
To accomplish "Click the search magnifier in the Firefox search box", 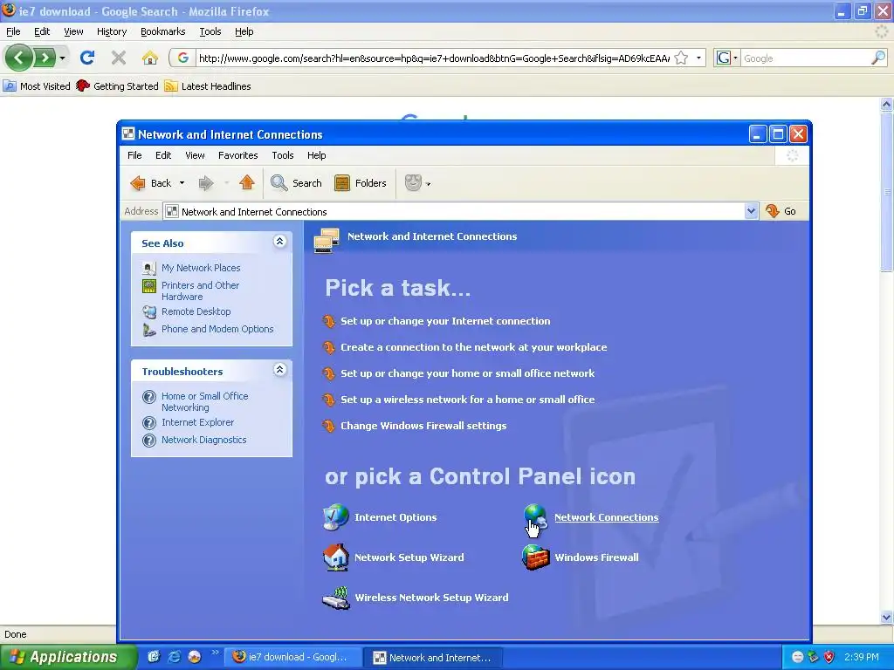I will [x=878, y=58].
